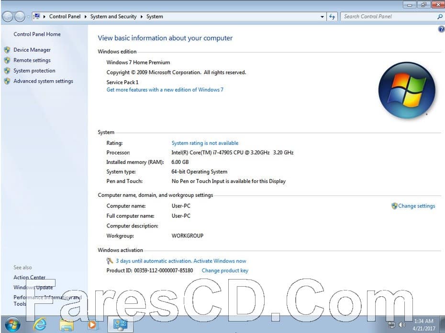Click the refresh button beside address bar
The width and height of the screenshot is (445, 333).
pos(332,17)
